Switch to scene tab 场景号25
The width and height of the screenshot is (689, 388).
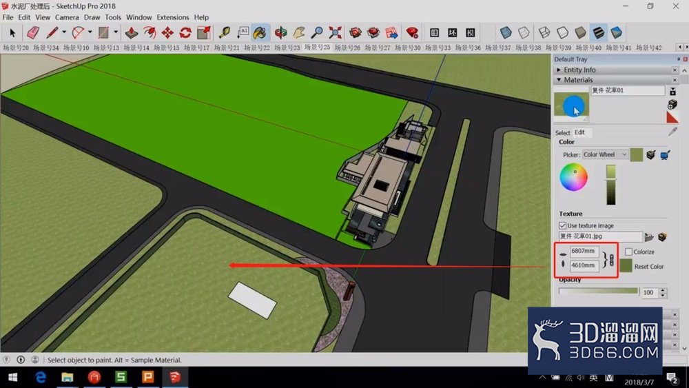point(317,47)
